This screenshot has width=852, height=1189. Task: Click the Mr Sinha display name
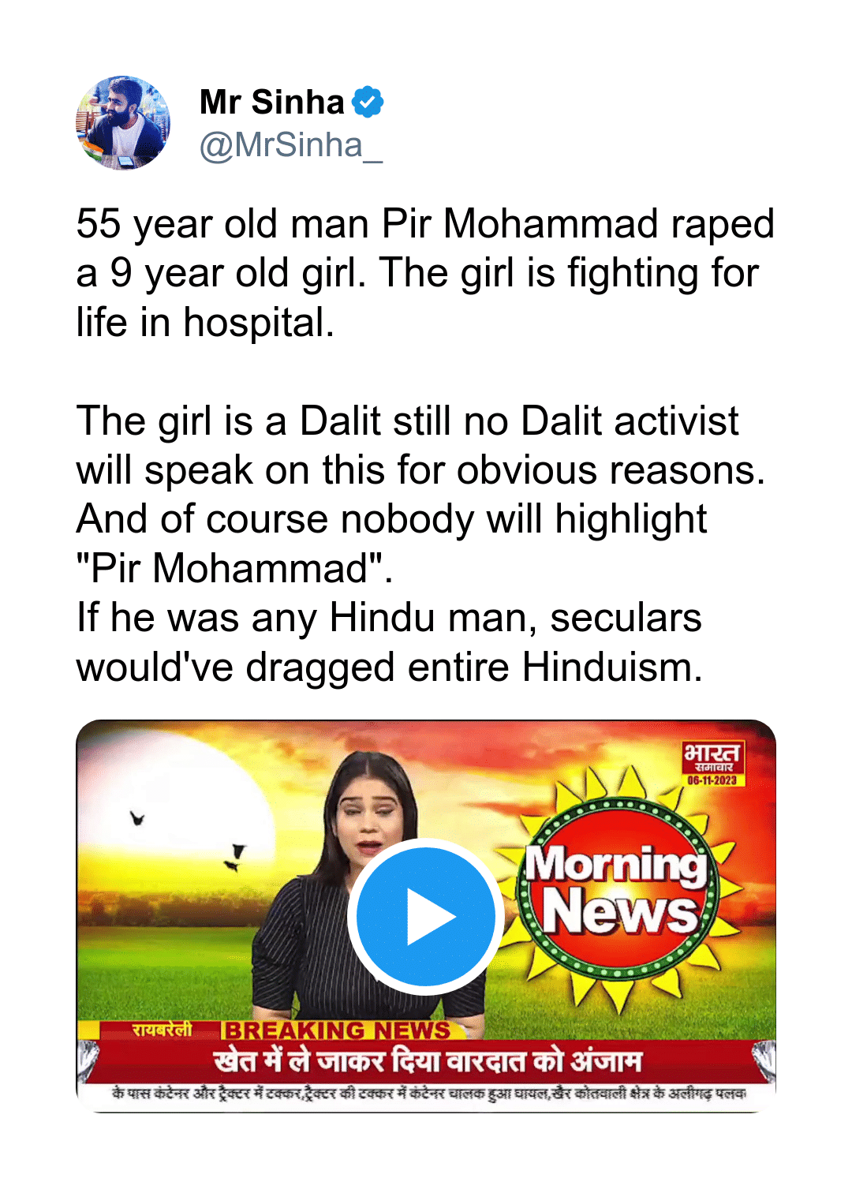click(272, 103)
